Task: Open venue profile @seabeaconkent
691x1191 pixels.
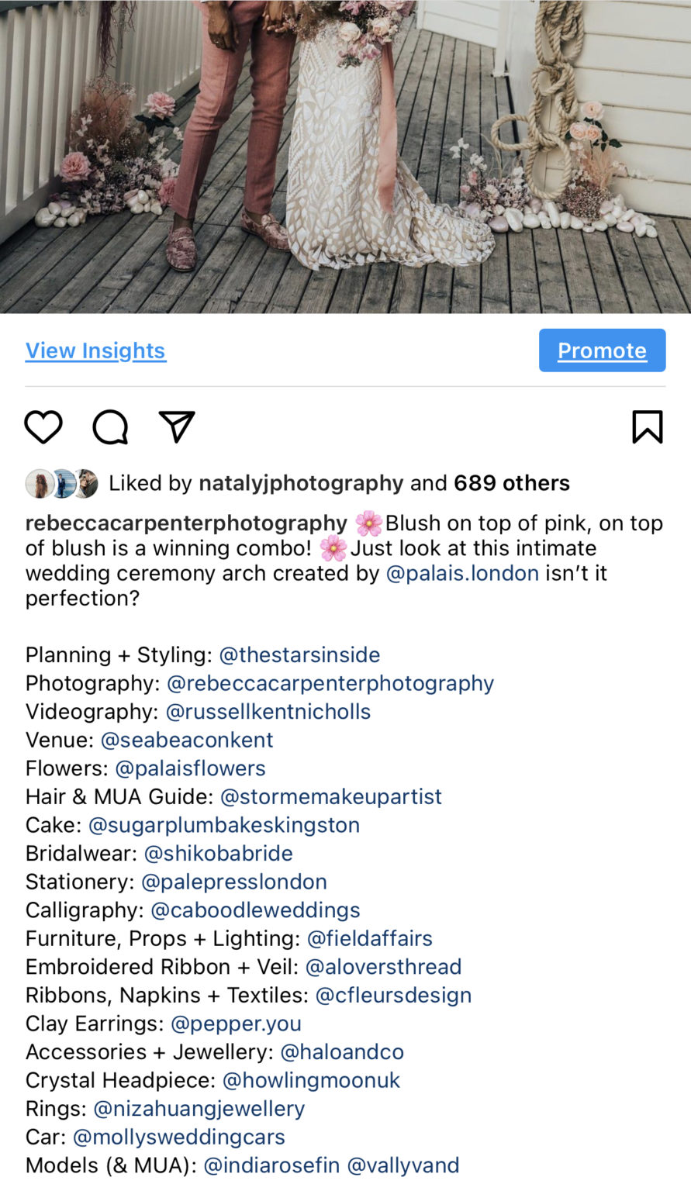Action: [186, 740]
